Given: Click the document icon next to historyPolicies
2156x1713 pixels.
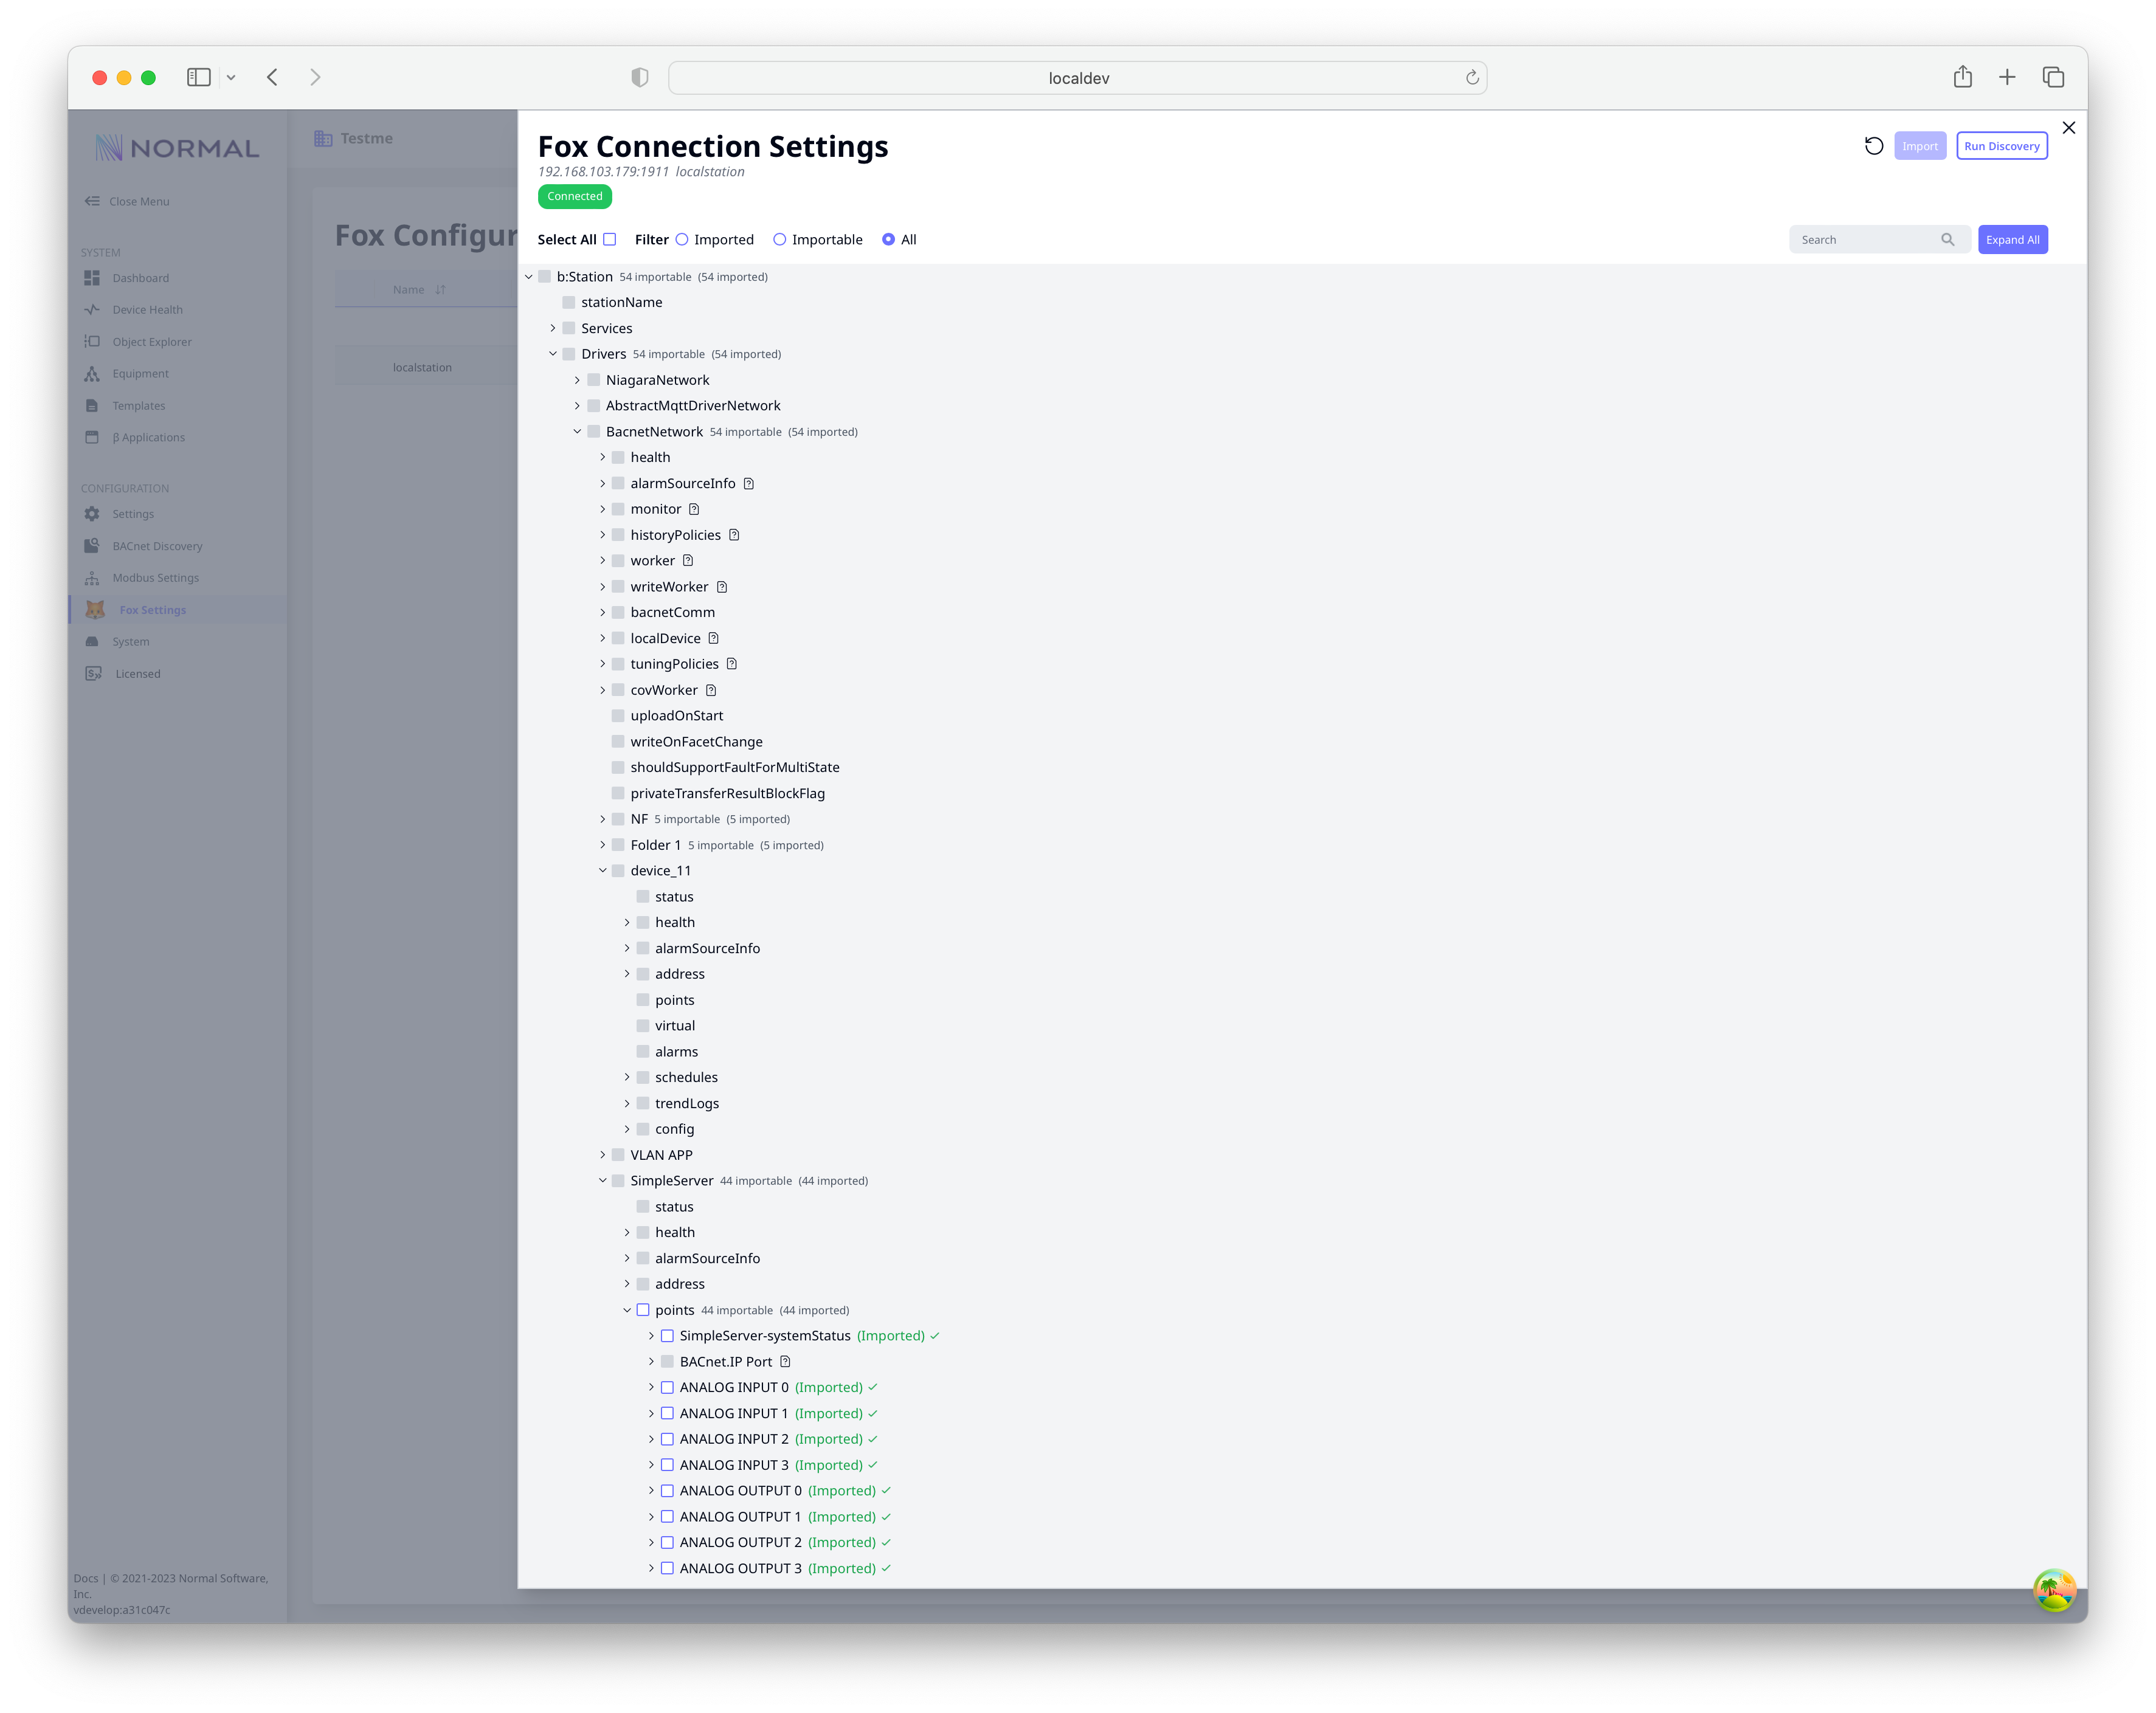Looking at the screenshot, I should [734, 535].
